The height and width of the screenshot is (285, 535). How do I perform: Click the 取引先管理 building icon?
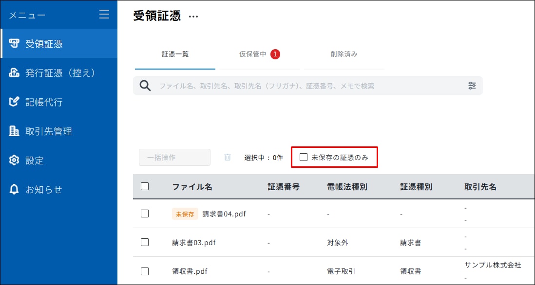pyautogui.click(x=14, y=131)
